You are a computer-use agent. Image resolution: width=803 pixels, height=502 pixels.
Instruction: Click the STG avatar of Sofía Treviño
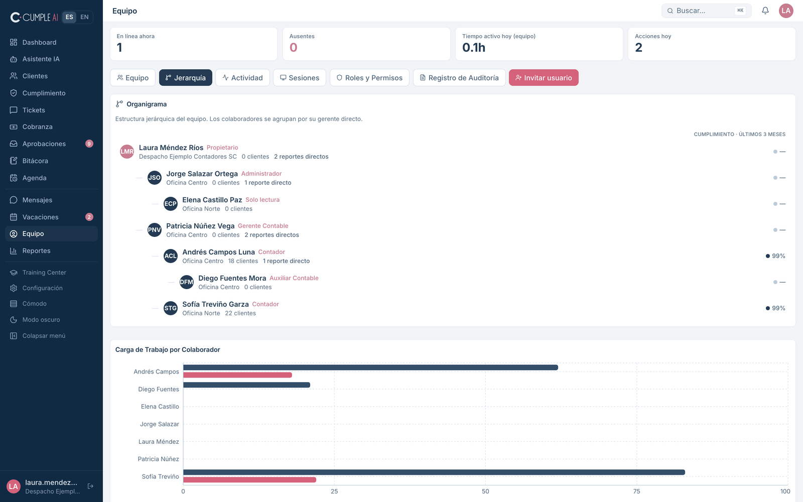click(171, 308)
